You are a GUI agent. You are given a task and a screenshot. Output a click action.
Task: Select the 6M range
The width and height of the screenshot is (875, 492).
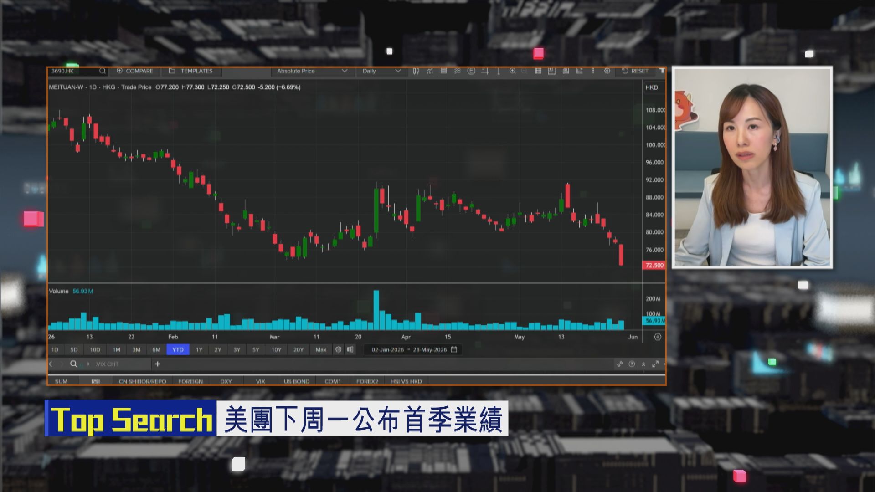(156, 350)
